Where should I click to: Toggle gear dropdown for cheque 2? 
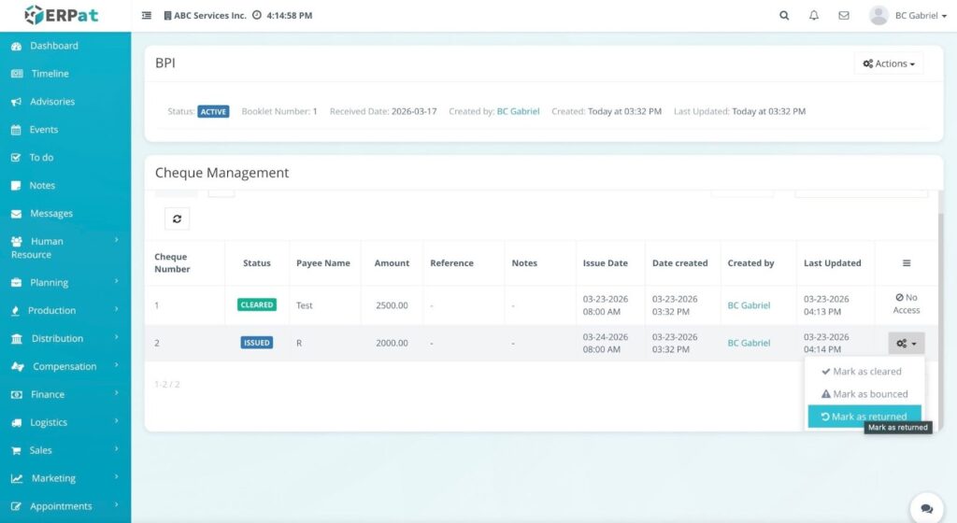[906, 343]
